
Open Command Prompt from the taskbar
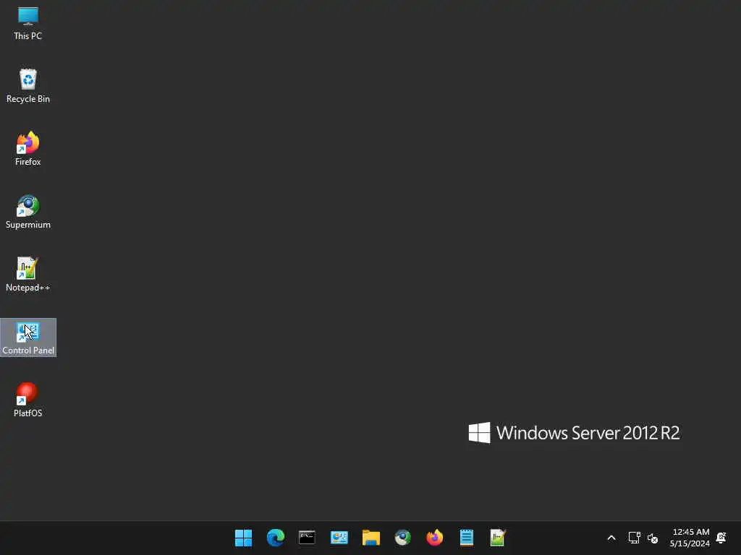click(x=307, y=538)
